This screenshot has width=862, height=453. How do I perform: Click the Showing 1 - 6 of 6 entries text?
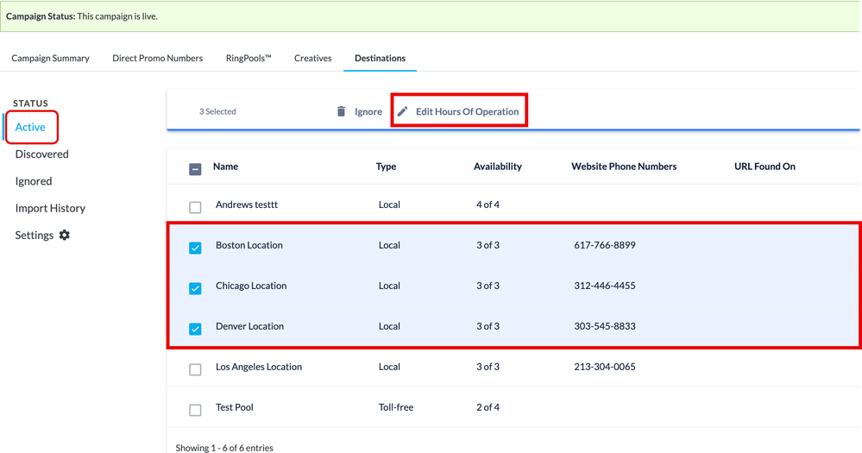click(x=224, y=448)
